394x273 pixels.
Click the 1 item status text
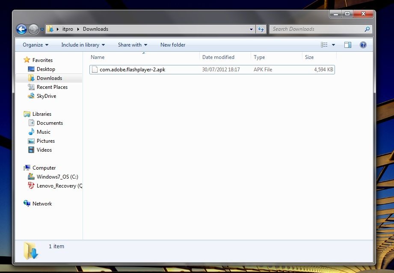(x=56, y=247)
